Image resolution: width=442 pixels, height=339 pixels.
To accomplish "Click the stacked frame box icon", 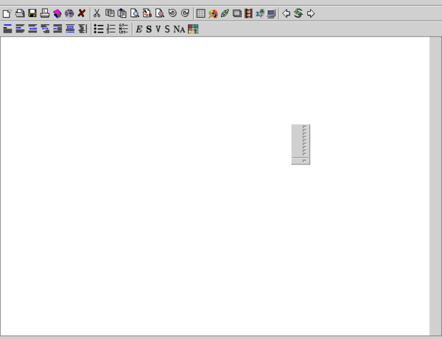I will [236, 13].
